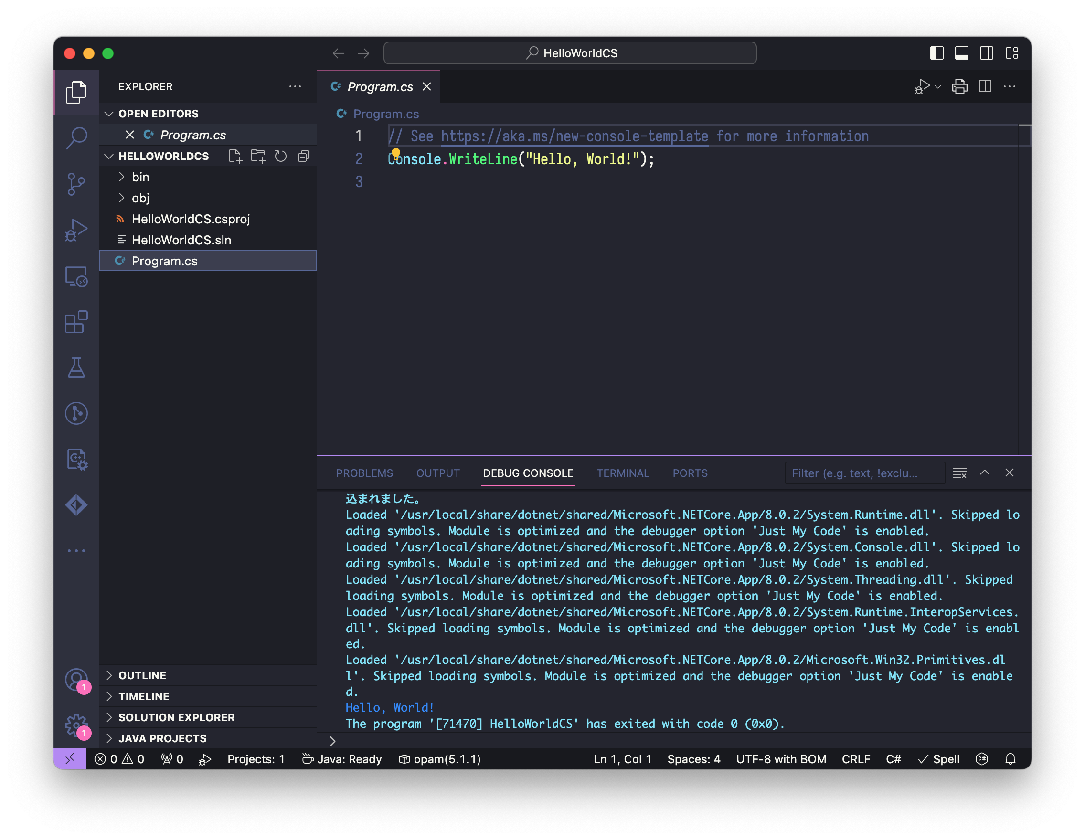Toggle the Spell checker status item
Screen dimensions: 1085x840
tap(938, 758)
